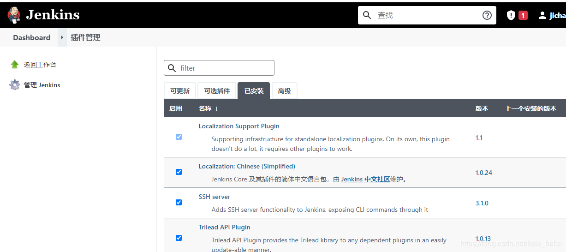Open the SSH server plugin link
Image resolution: width=566 pixels, height=252 pixels.
(214, 197)
